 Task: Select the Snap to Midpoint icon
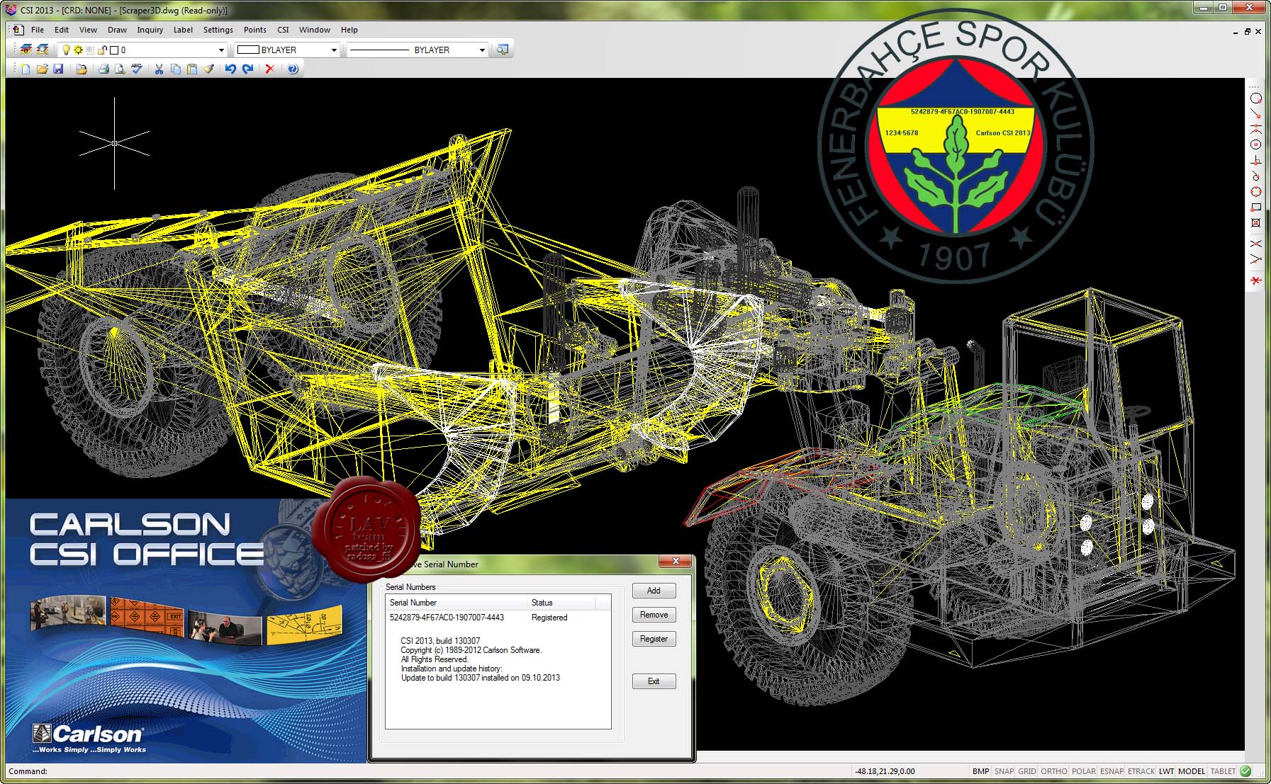click(1255, 129)
